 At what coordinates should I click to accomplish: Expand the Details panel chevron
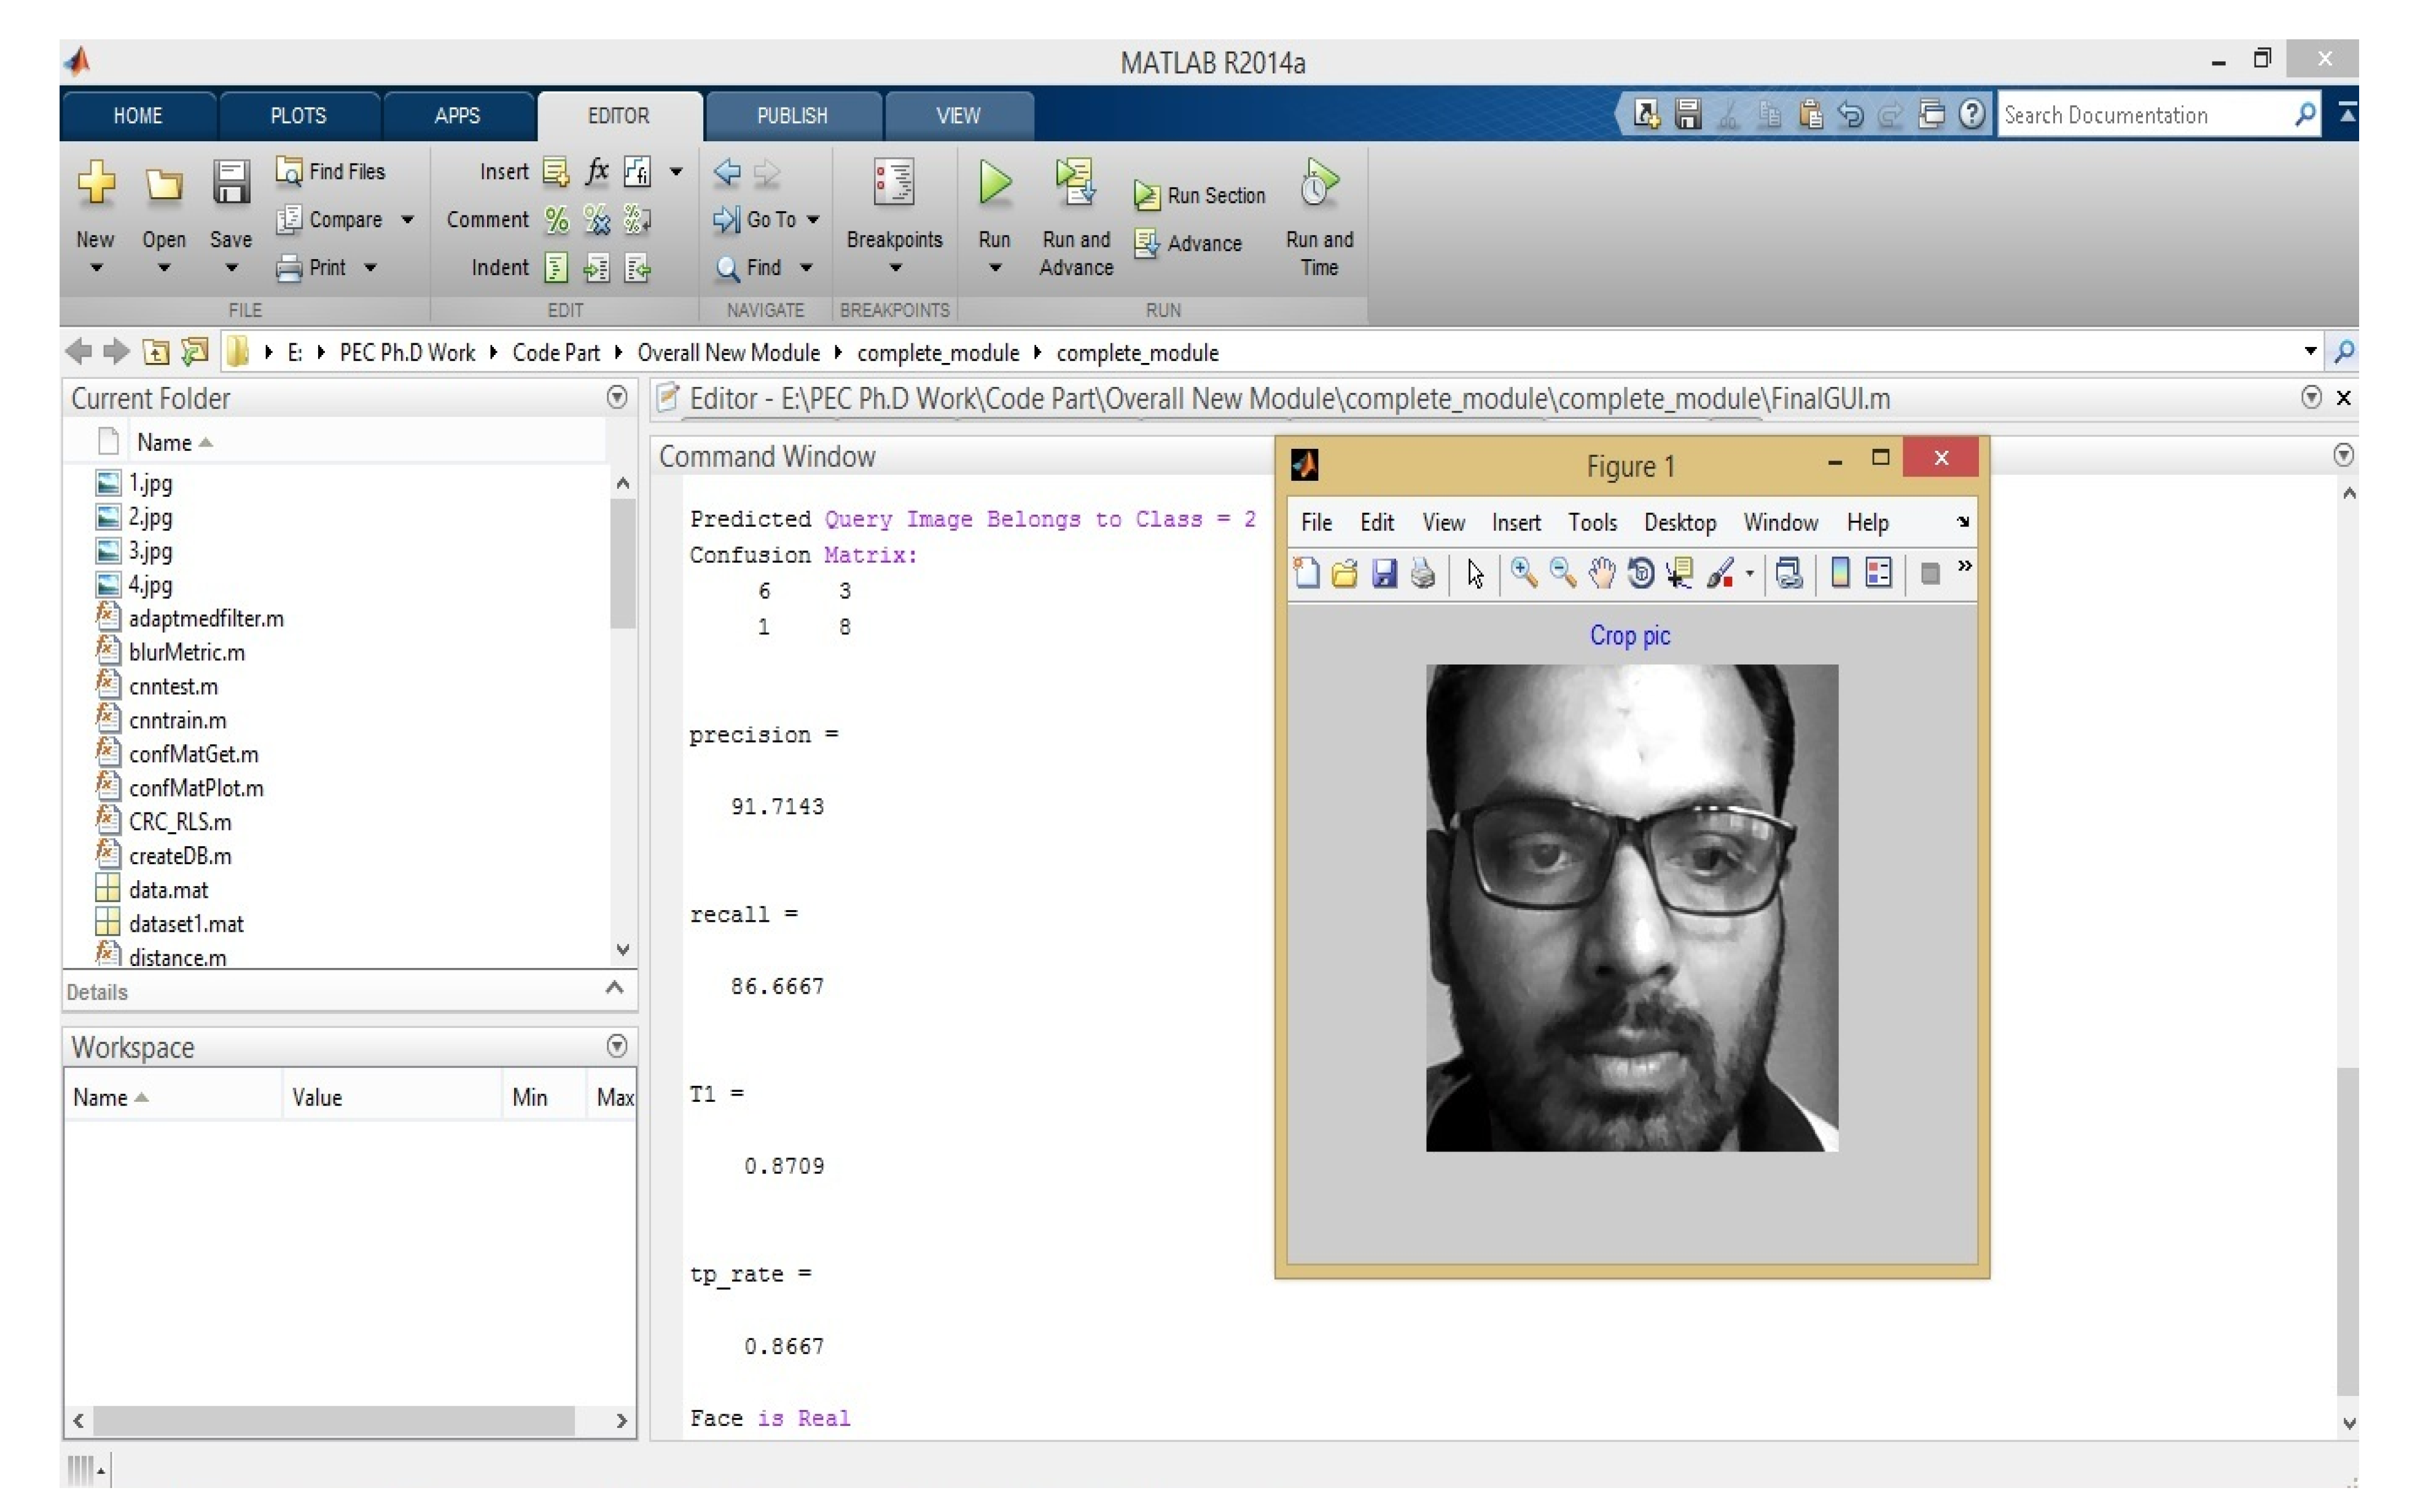[615, 989]
